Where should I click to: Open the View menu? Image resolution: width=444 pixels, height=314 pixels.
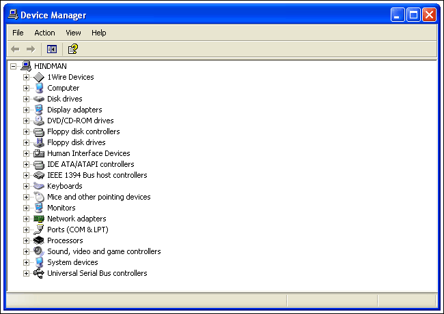tap(73, 33)
